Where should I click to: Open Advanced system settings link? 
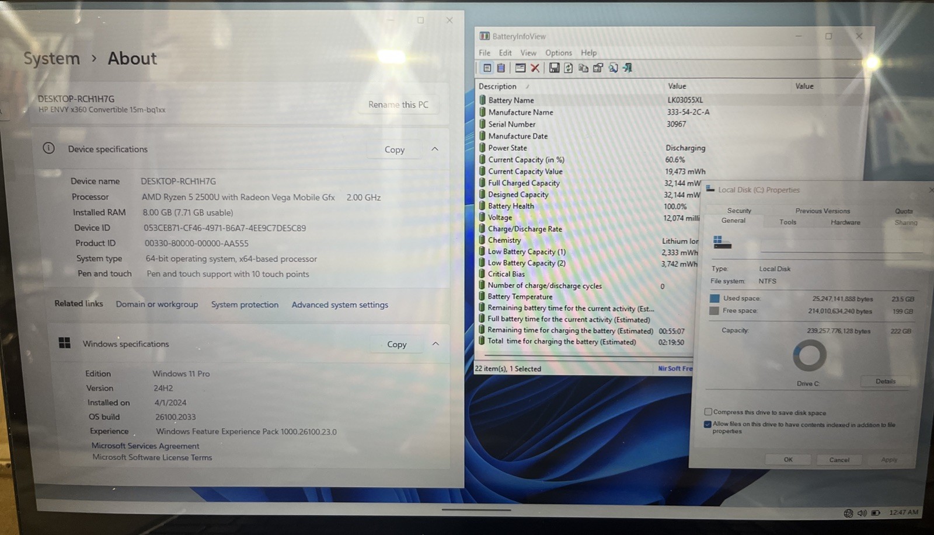coord(340,305)
